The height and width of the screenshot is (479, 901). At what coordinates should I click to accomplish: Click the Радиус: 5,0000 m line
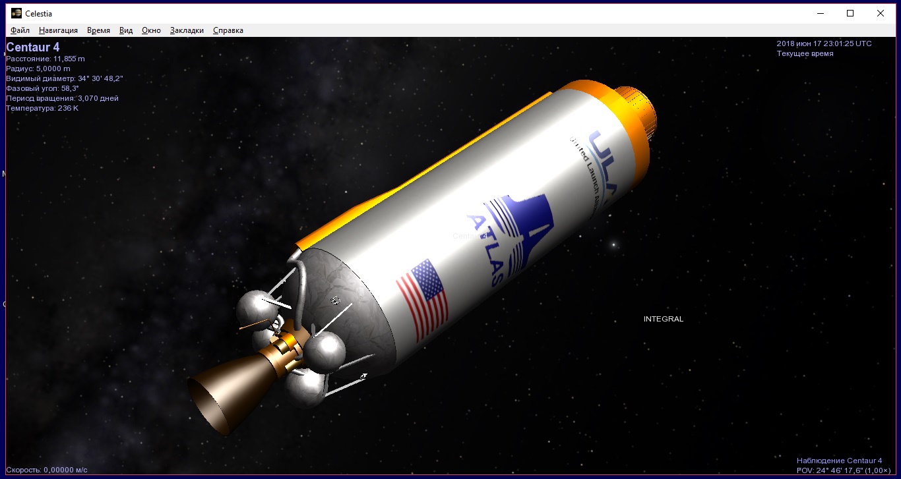(38, 69)
